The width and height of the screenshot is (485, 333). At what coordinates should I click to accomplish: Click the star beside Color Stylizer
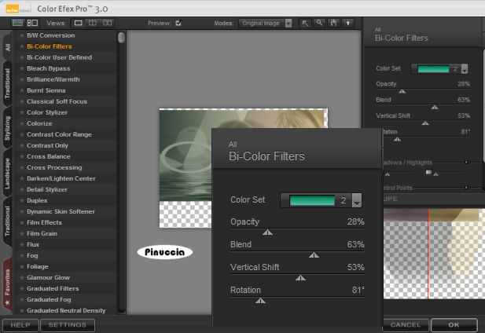pos(22,112)
